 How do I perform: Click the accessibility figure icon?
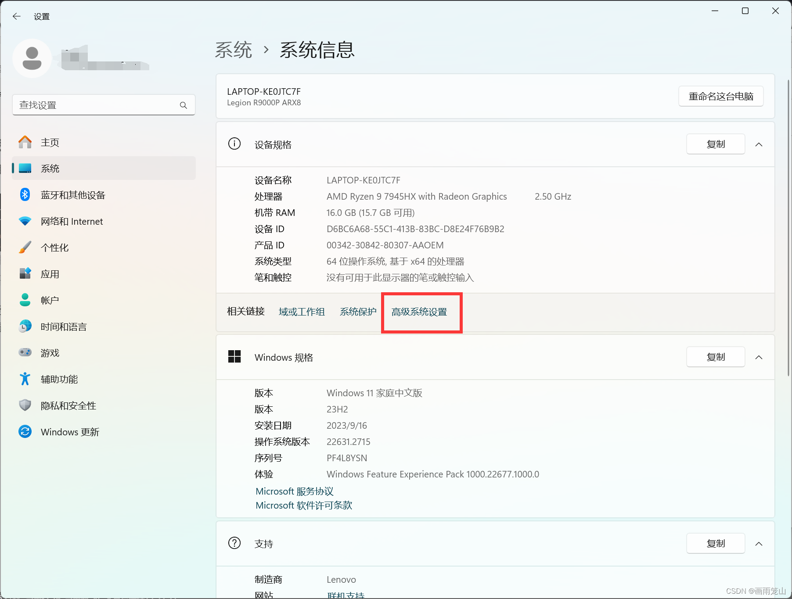(x=25, y=379)
